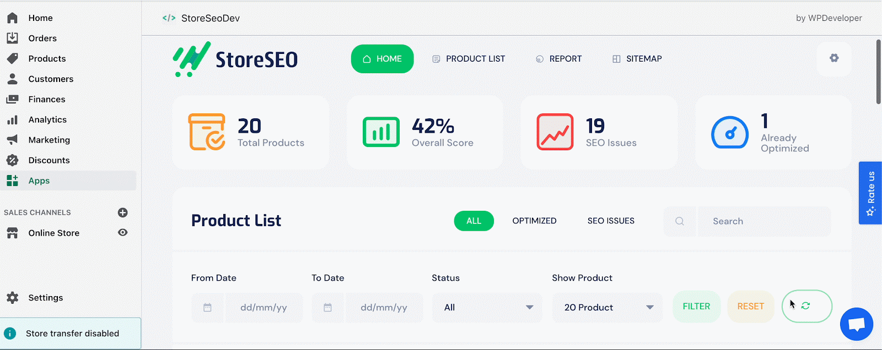Screen dimensions: 882x350
Task: Open the Status dropdown set to All
Action: (x=487, y=308)
